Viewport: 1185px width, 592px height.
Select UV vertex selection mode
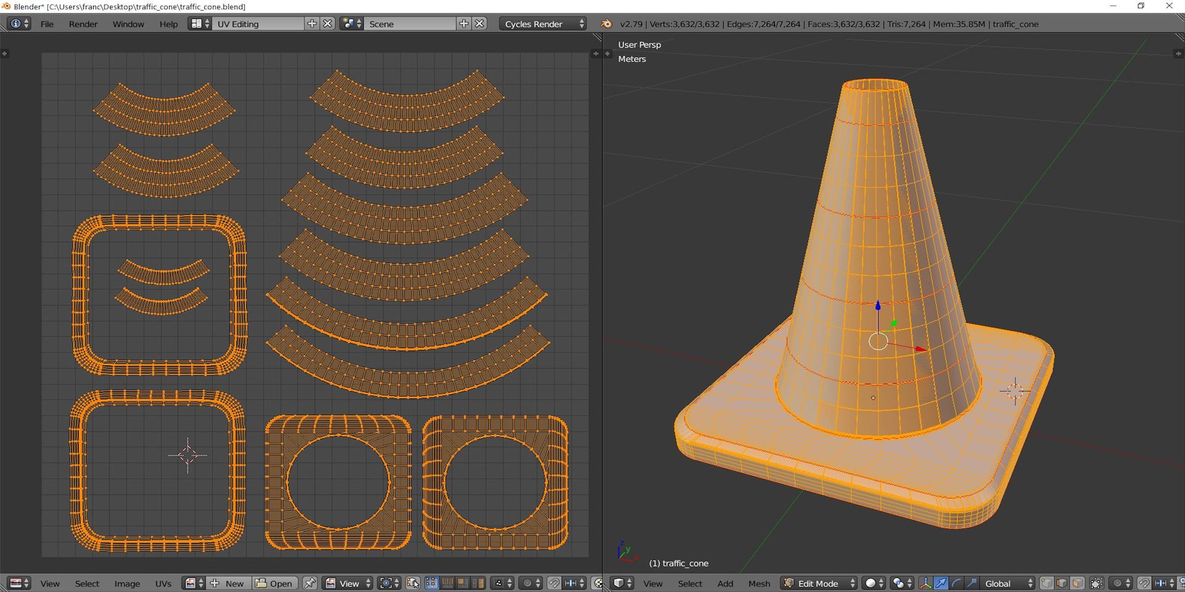click(431, 583)
